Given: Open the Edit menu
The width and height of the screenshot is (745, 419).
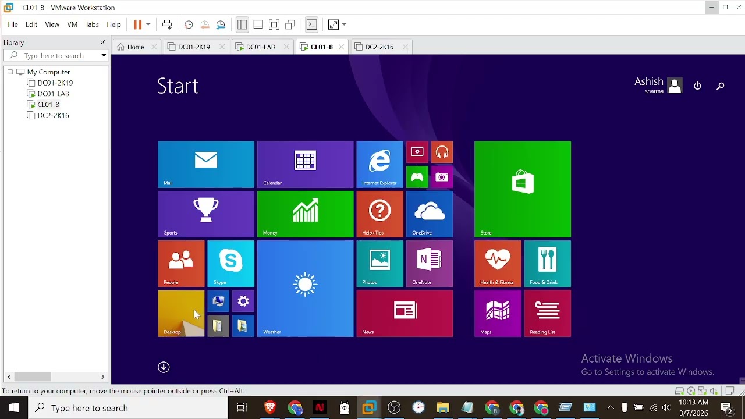Looking at the screenshot, I should pyautogui.click(x=31, y=25).
